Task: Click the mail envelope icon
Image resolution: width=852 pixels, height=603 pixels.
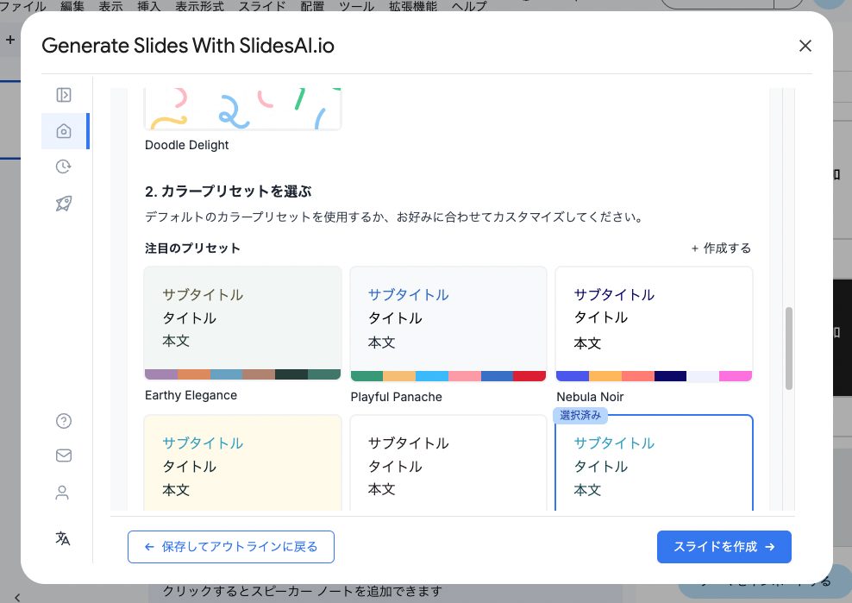Action: click(63, 455)
